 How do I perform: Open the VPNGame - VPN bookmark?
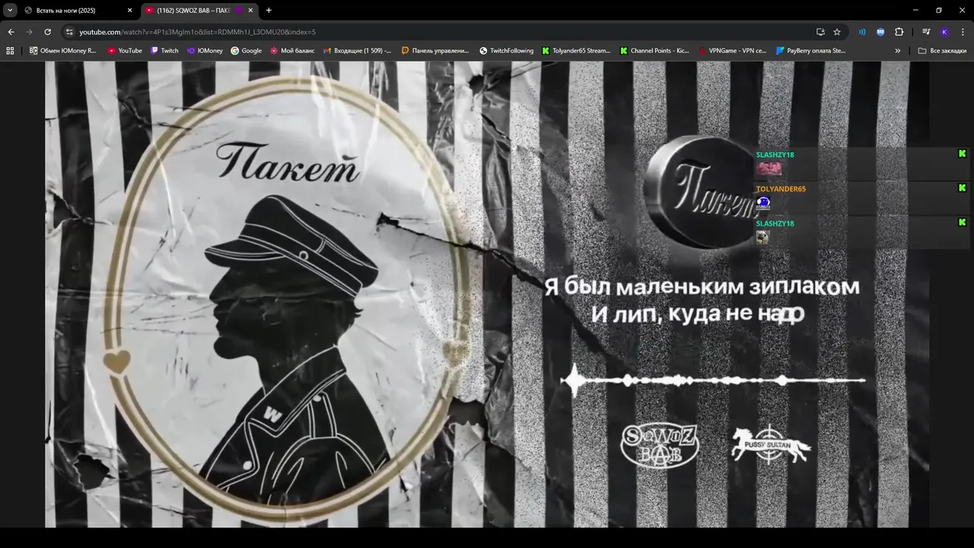pyautogui.click(x=733, y=51)
